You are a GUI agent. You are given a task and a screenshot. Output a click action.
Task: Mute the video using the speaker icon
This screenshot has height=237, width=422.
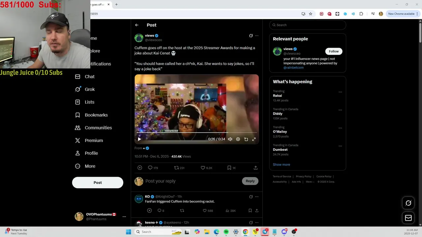pos(230,139)
